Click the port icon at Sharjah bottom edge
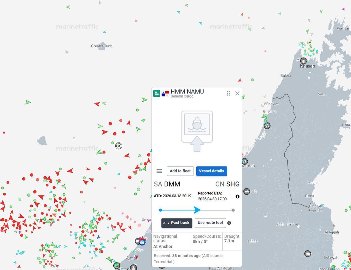This screenshot has height=270, width=351. point(133,267)
